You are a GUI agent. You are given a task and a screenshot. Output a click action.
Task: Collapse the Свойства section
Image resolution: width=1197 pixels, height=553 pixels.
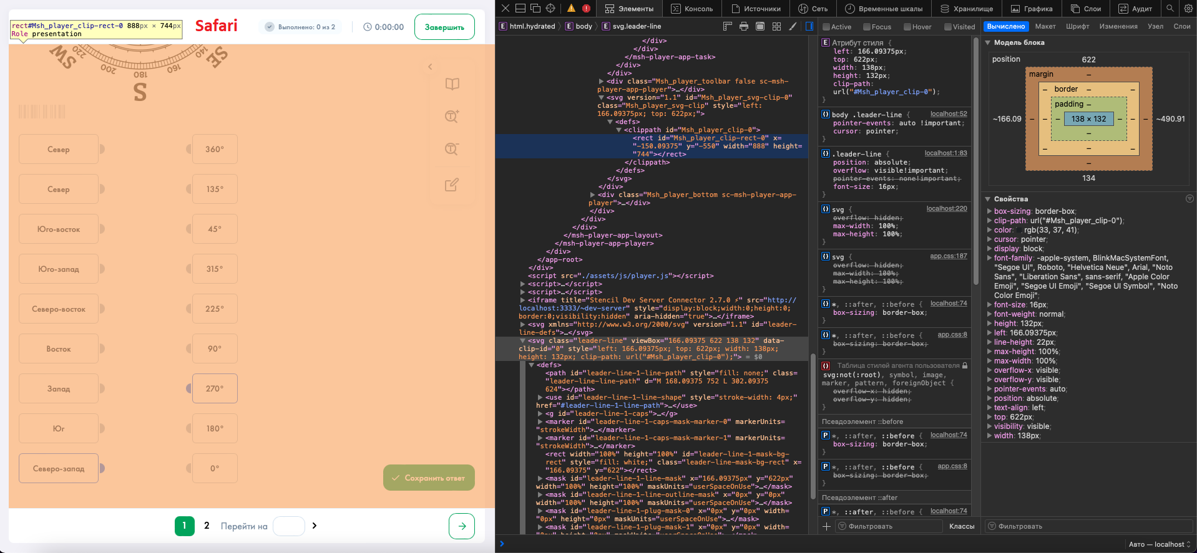coord(988,199)
